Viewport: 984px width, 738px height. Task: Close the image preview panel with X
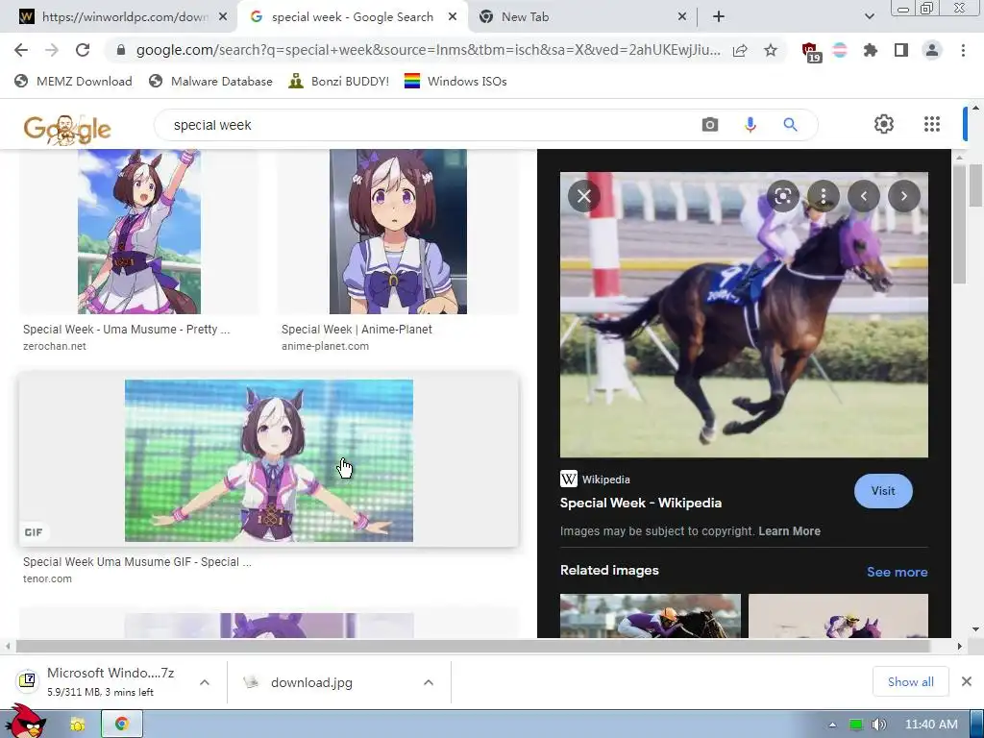point(583,196)
